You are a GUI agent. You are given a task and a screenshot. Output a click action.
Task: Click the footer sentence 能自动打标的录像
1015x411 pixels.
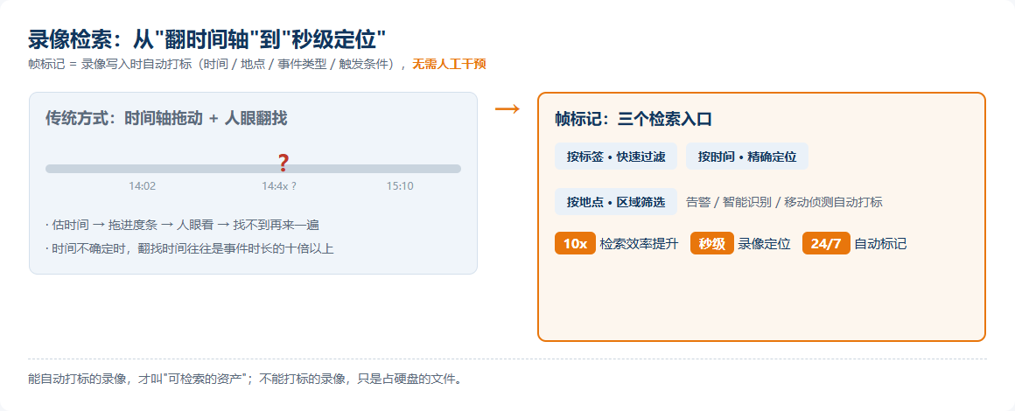(x=247, y=380)
